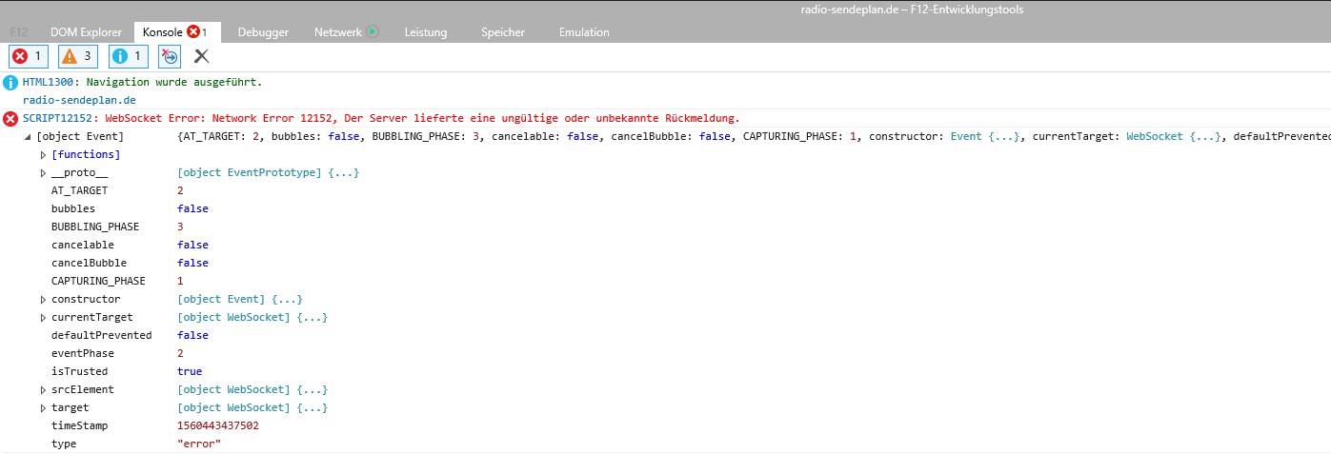Clear the console with the X icon
Viewport: 1331px width, 454px height.
tap(201, 56)
